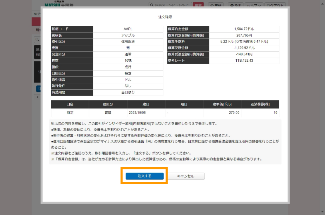The width and height of the screenshot is (325, 215).
Task: Focus the 銘柄名 search field in header
Action: (x=170, y=5)
